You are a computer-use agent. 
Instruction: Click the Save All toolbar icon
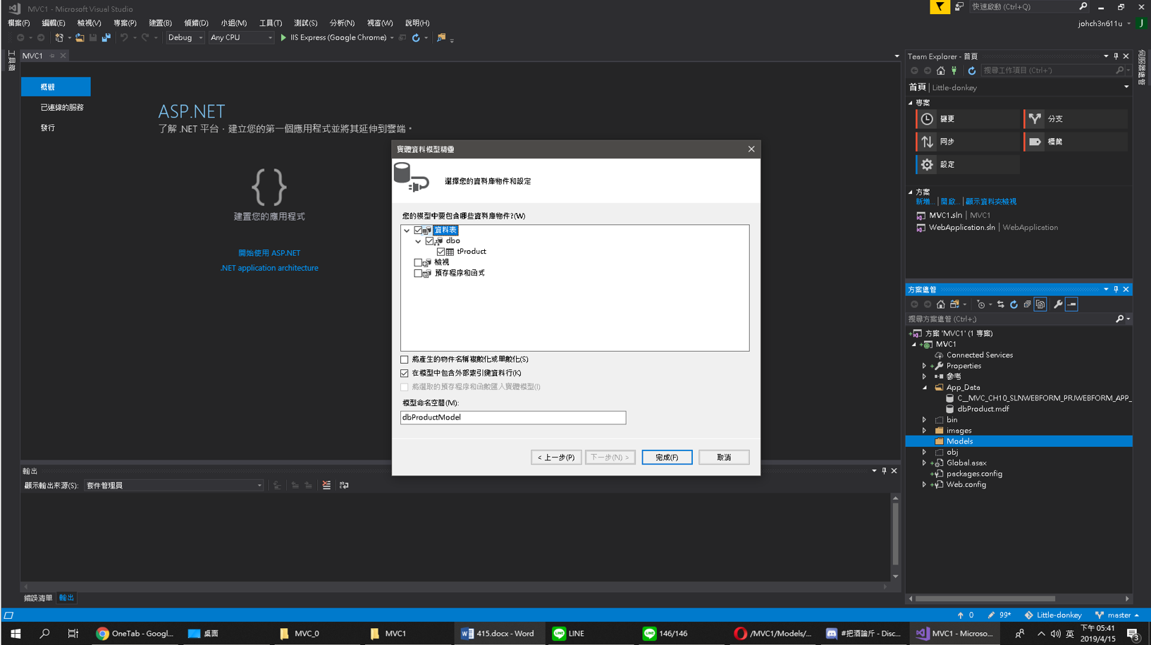click(x=106, y=37)
